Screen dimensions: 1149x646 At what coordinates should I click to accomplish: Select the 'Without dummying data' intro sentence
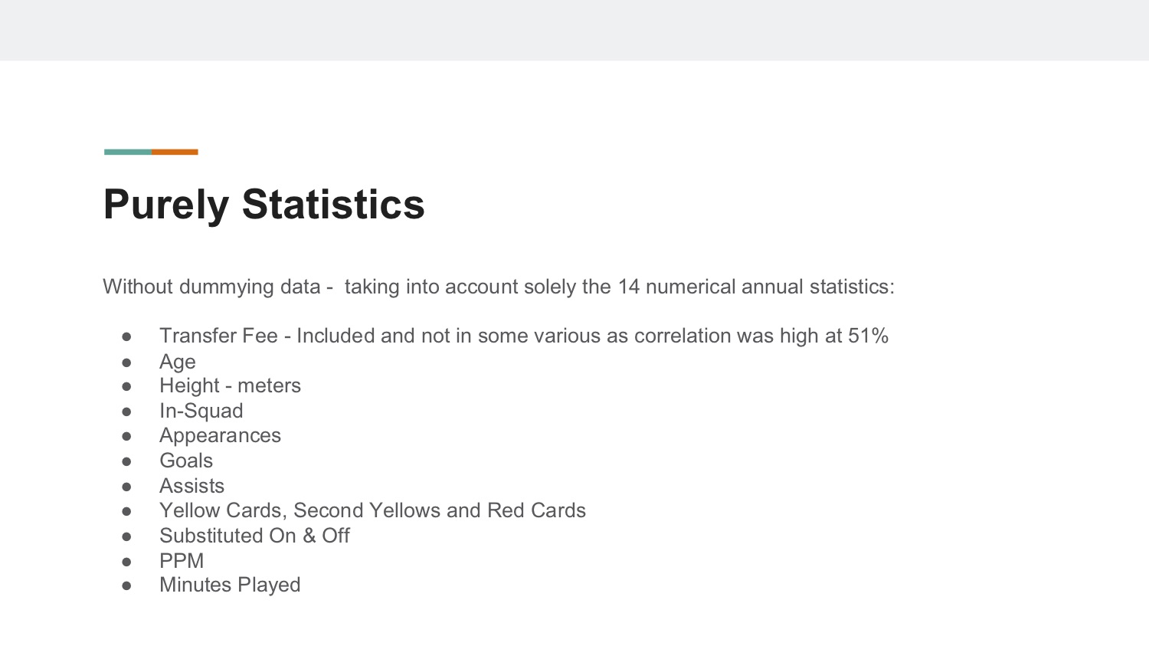click(499, 287)
